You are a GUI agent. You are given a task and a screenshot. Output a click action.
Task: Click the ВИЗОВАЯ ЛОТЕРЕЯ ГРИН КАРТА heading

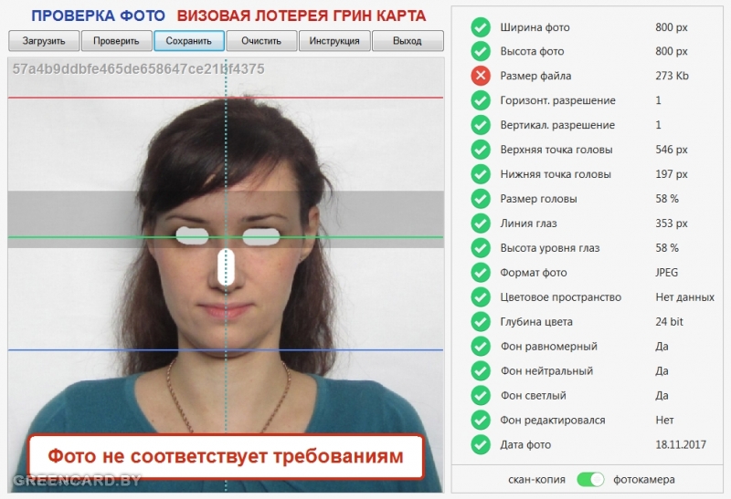[x=302, y=16]
